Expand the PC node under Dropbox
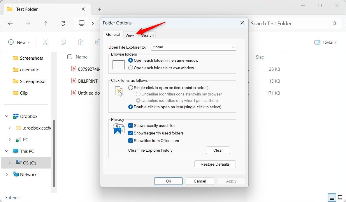 point(10,140)
